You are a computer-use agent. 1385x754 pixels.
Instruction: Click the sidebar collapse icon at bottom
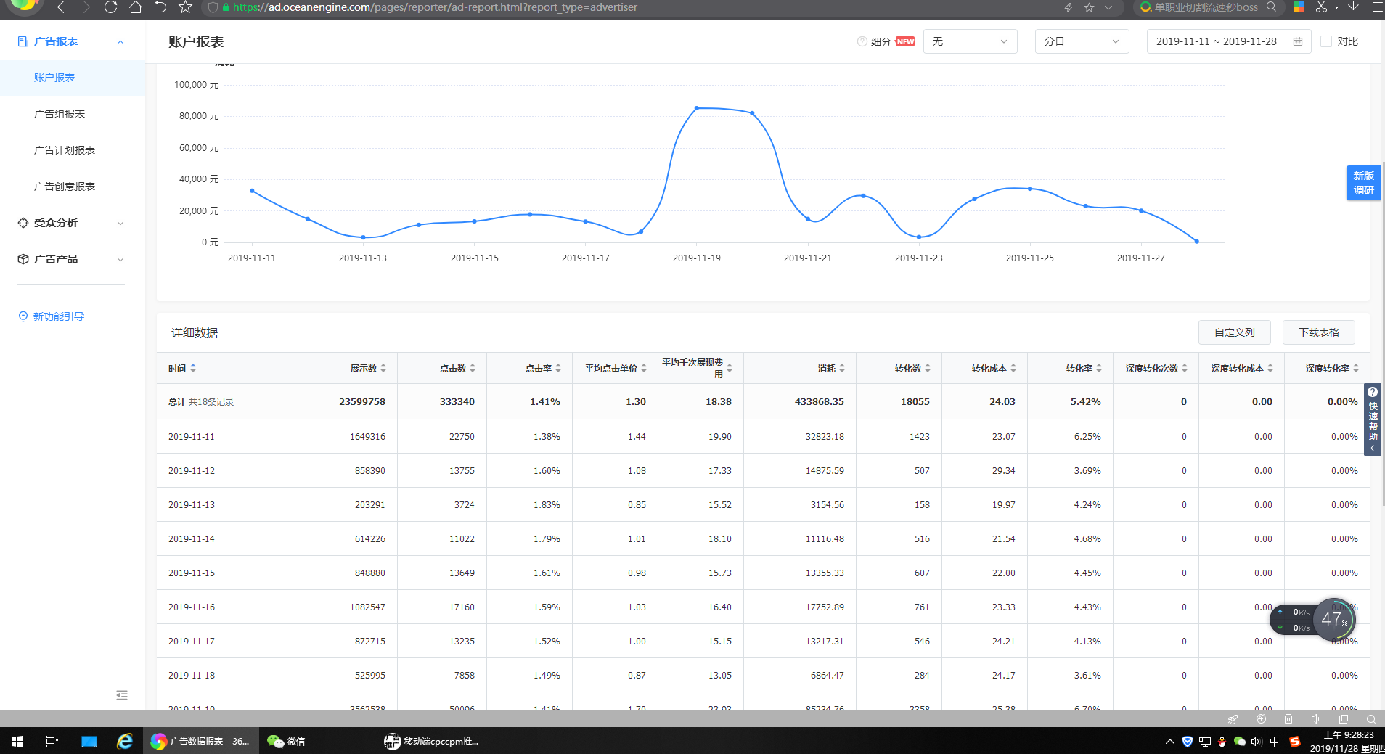[122, 695]
